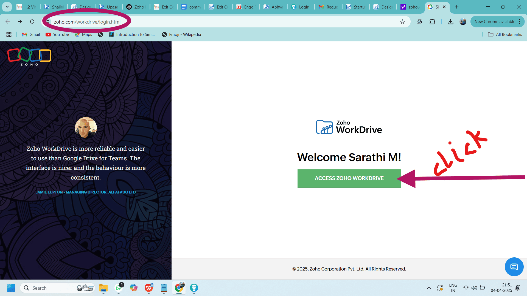Open the Maps bookmark

(83, 35)
